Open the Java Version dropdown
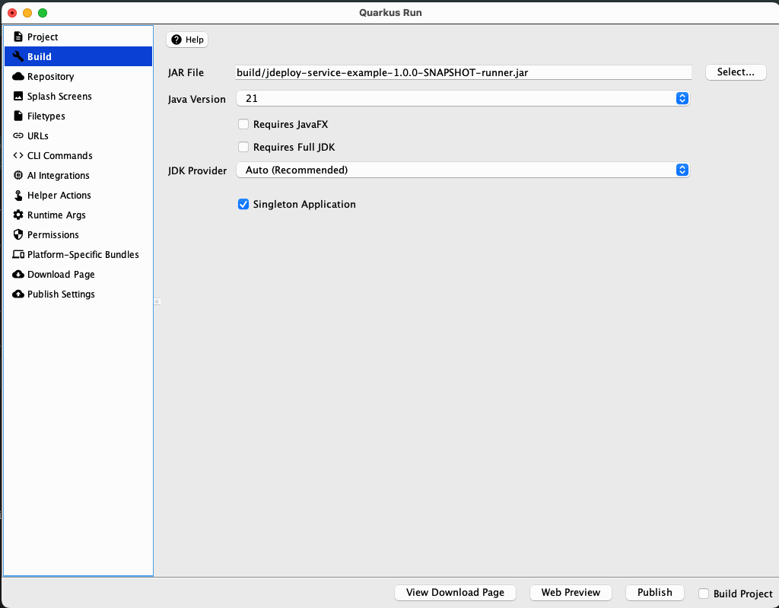This screenshot has height=608, width=779. 463,98
